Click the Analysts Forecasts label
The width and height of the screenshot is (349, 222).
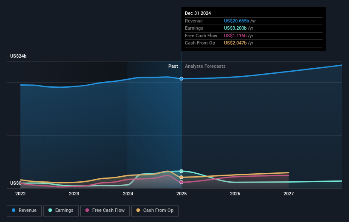pos(205,67)
